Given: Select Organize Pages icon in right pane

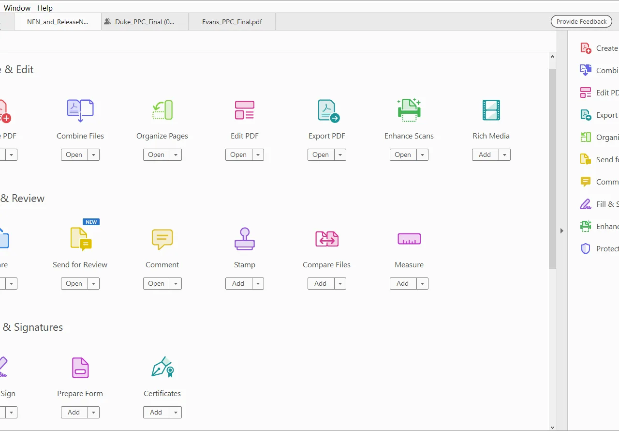Looking at the screenshot, I should tap(586, 137).
